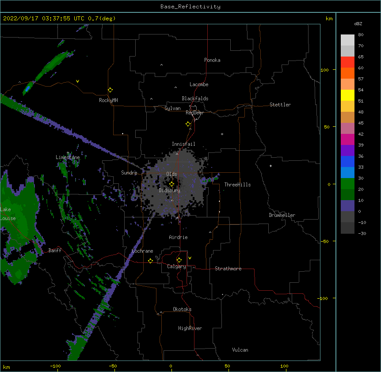
Task: Select the slate purple 10 dBZ legend swatch
Action: pos(347,206)
